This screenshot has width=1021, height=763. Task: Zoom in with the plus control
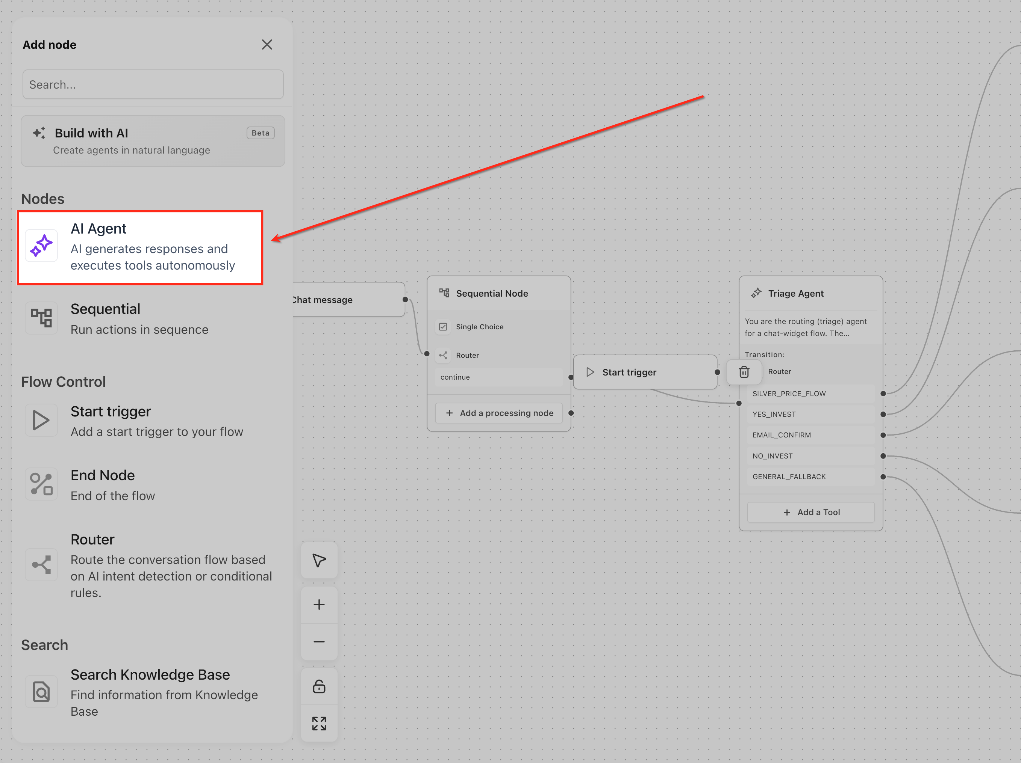(x=319, y=605)
